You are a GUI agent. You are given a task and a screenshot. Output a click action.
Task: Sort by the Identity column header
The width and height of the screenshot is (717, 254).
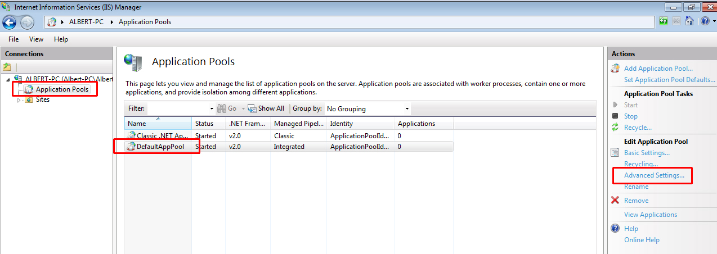tap(360, 124)
